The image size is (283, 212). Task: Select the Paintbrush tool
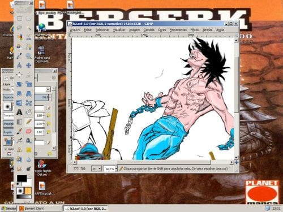19,131
